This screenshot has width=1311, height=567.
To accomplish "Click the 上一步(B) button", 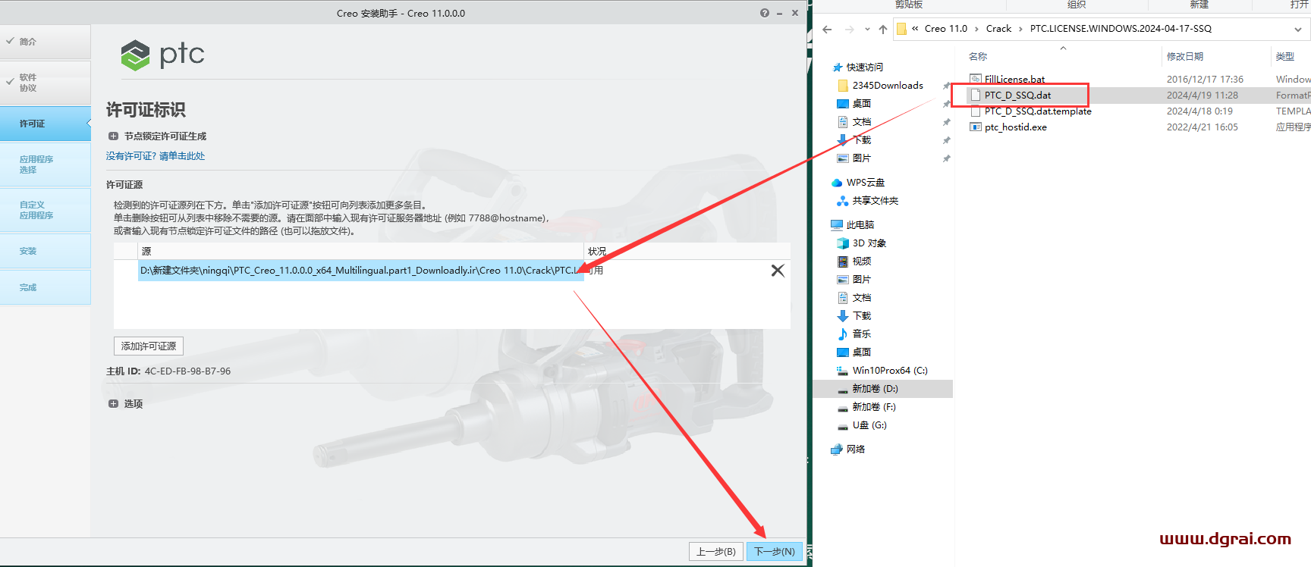I will coord(716,552).
